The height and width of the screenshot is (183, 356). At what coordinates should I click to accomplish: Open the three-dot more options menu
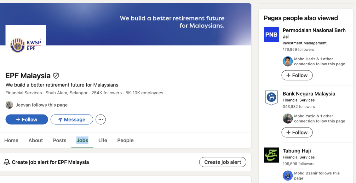100,120
